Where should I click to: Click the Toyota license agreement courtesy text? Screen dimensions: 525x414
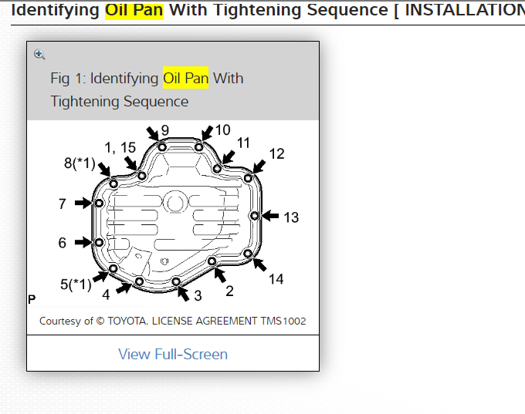pyautogui.click(x=173, y=320)
